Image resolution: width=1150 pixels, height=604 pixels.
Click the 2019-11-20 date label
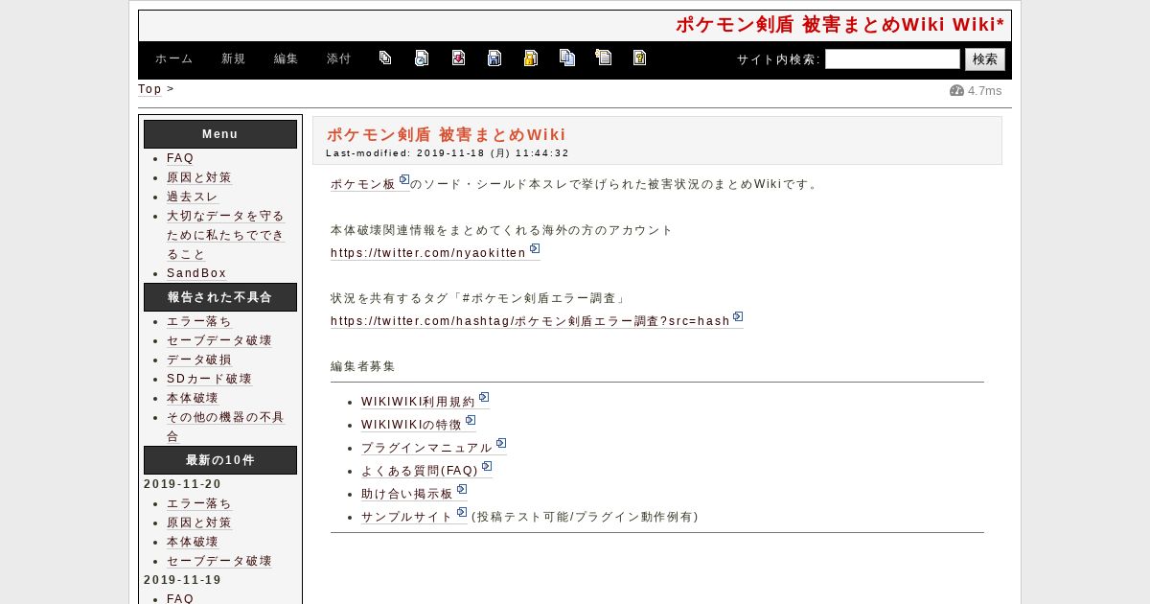coord(182,484)
